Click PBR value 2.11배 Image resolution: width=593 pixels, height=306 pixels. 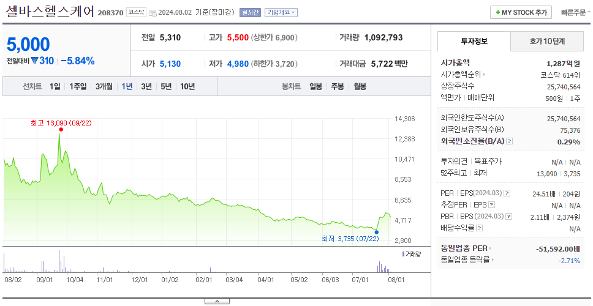pos(539,217)
